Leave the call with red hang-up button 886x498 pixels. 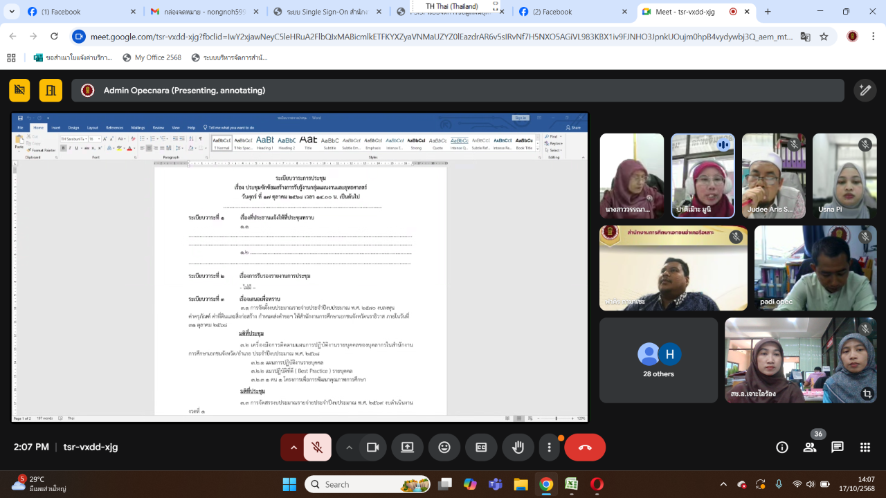(x=585, y=448)
